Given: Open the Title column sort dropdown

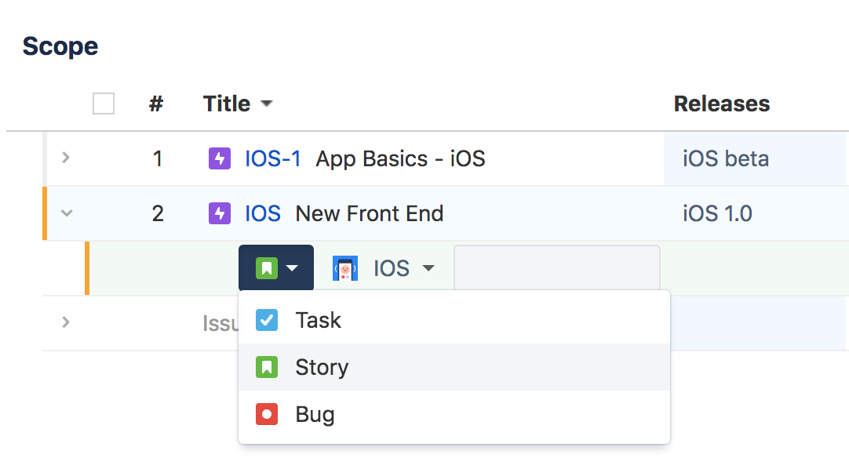Looking at the screenshot, I should pos(267,104).
